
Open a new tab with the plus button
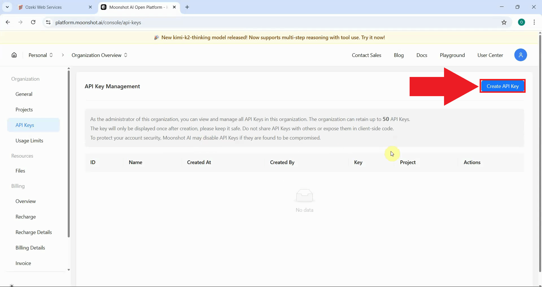(x=187, y=7)
